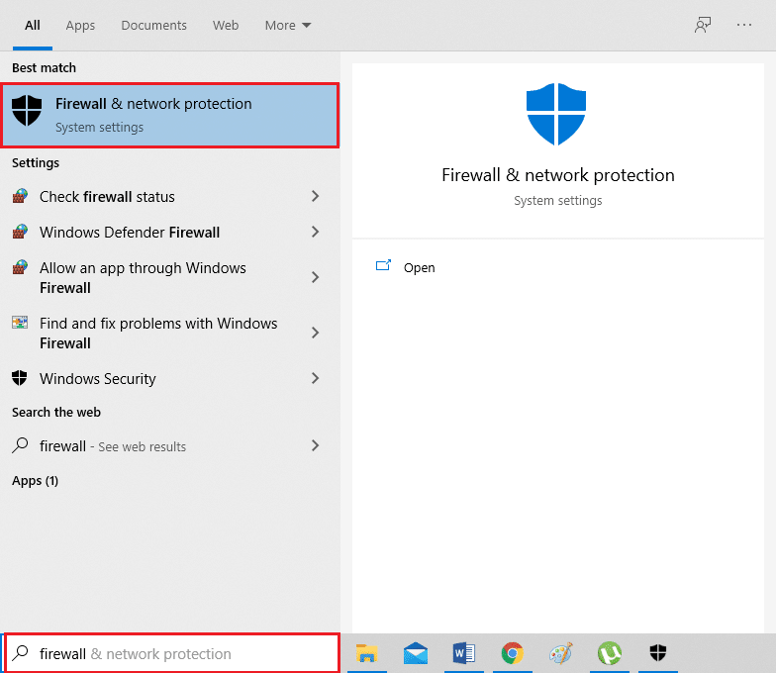
Task: Expand the More filter dropdown
Action: pyautogui.click(x=288, y=25)
